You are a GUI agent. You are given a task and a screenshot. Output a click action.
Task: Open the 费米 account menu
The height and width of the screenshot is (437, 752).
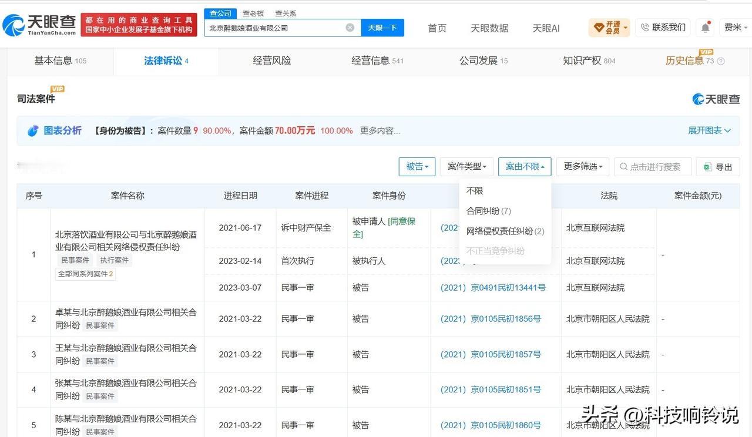click(737, 28)
